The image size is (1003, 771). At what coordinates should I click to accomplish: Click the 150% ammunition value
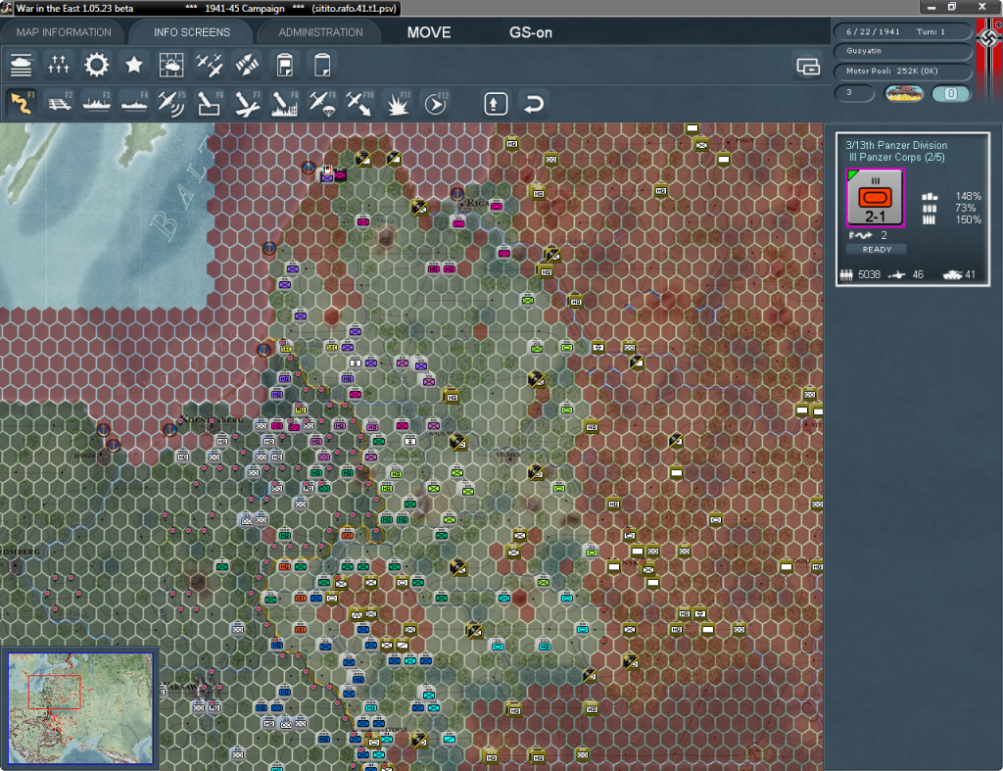point(968,219)
